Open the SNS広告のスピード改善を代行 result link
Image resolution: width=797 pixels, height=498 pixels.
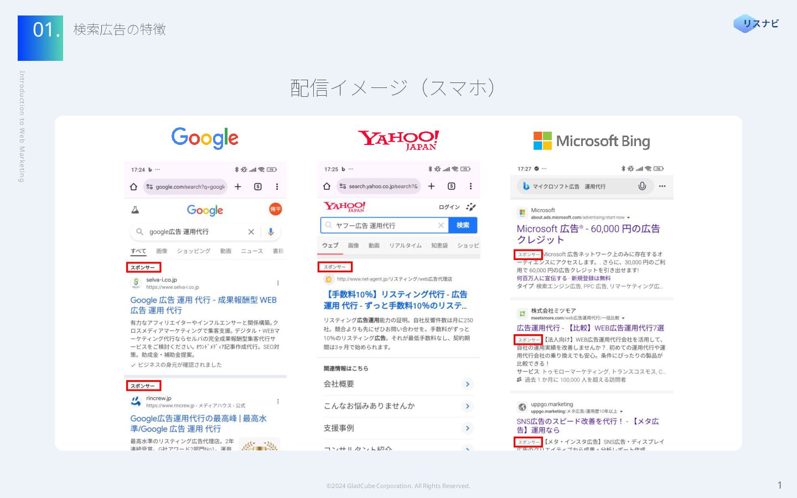(588, 426)
